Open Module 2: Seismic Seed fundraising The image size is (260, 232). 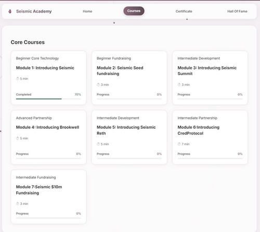tap(129, 78)
